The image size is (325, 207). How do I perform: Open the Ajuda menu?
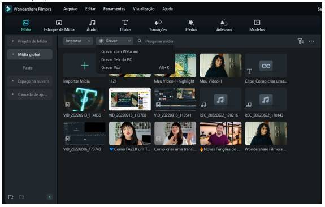pyautogui.click(x=167, y=9)
